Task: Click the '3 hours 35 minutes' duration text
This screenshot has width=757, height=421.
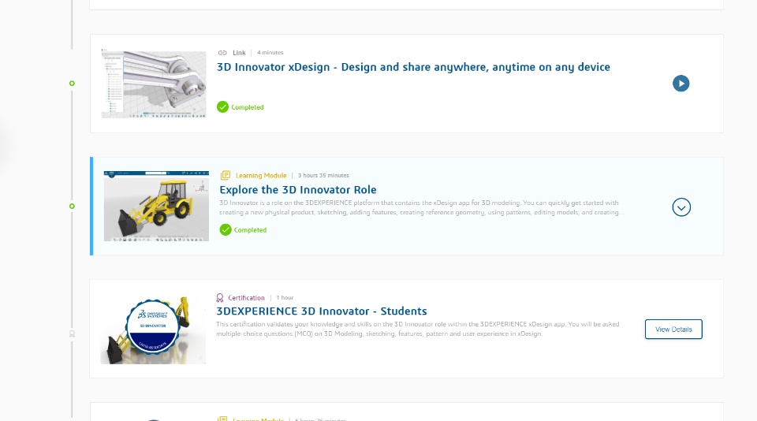Action: (323, 175)
